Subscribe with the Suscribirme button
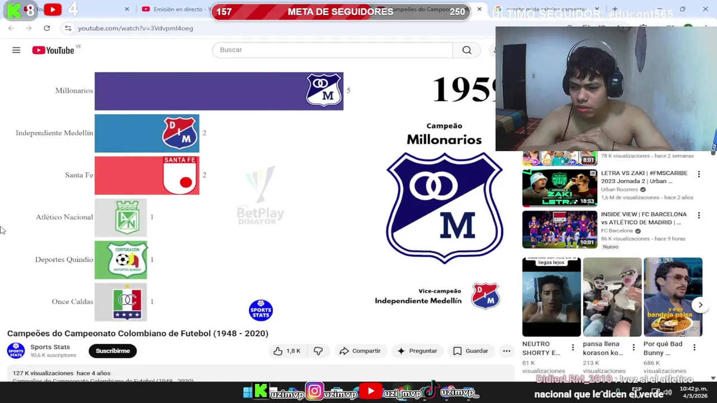 (113, 351)
